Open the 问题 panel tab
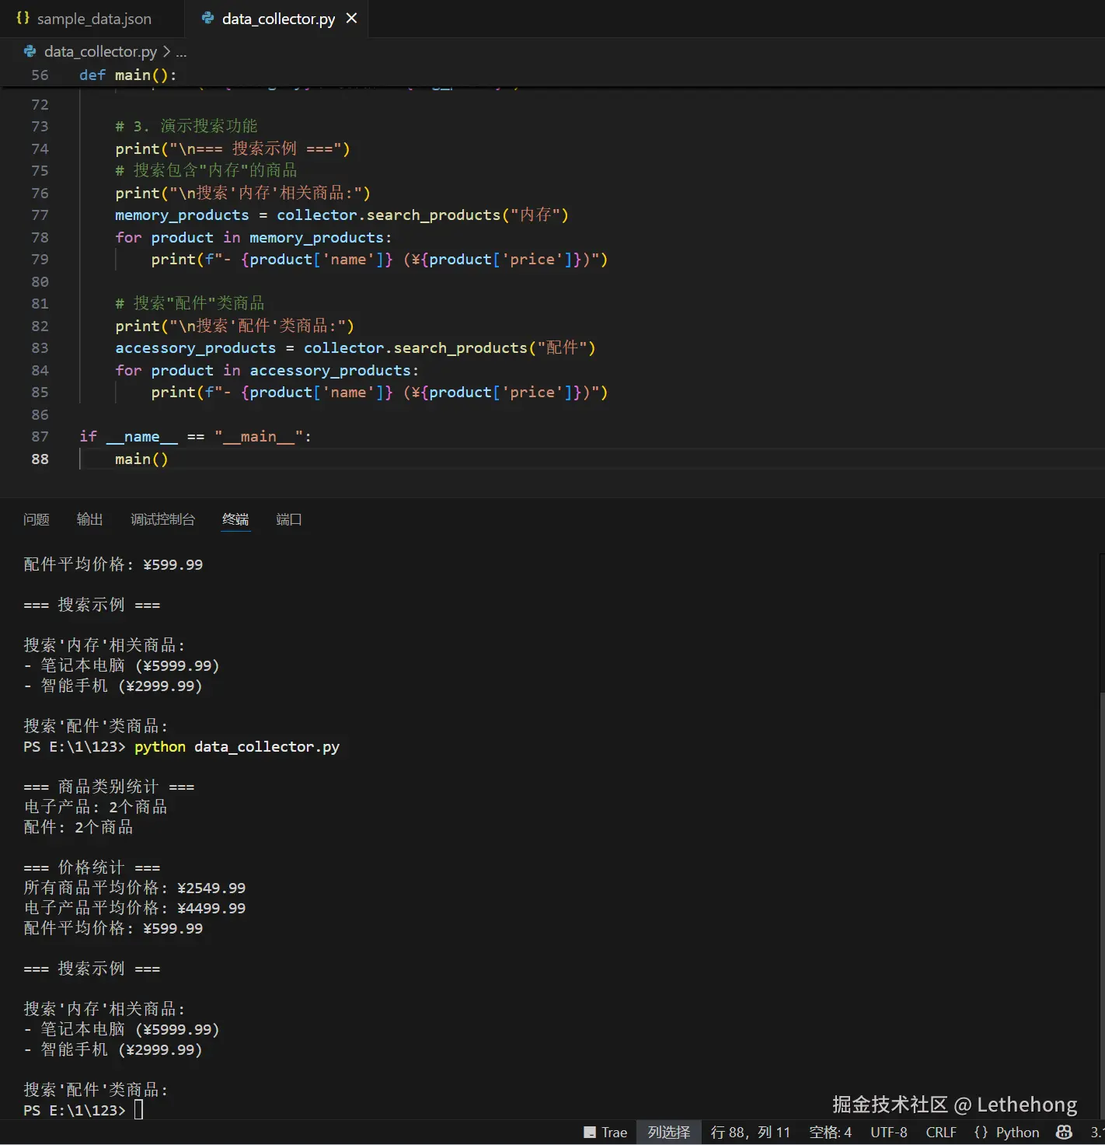Image resolution: width=1105 pixels, height=1145 pixels. click(x=37, y=519)
